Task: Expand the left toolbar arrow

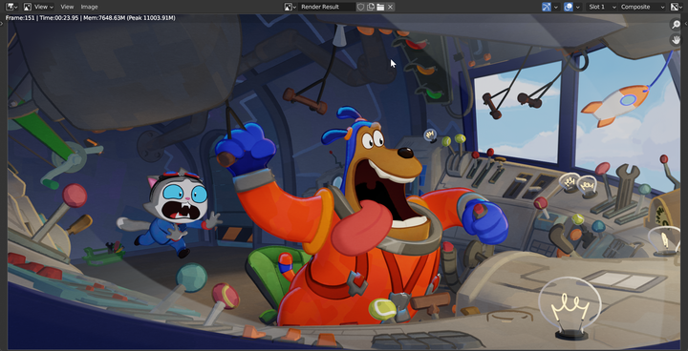Action: coord(2,24)
